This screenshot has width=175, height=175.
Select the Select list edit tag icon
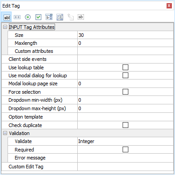[x=49, y=17]
